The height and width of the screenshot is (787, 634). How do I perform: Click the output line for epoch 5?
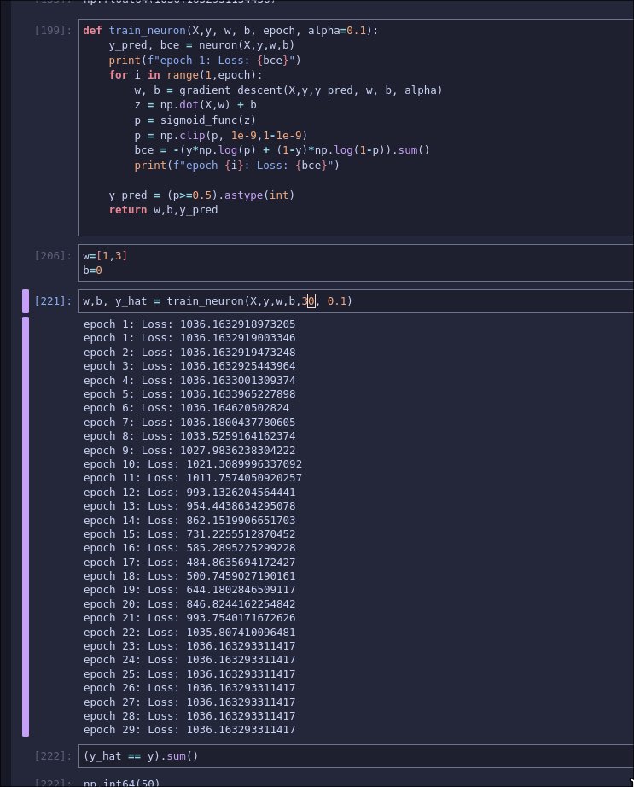189,394
